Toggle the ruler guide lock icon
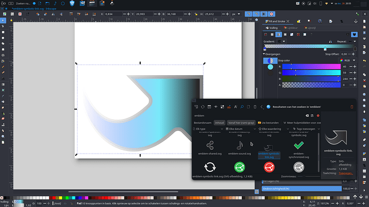Viewport: 369px width, 207px height. pyautogui.click(x=11, y=20)
